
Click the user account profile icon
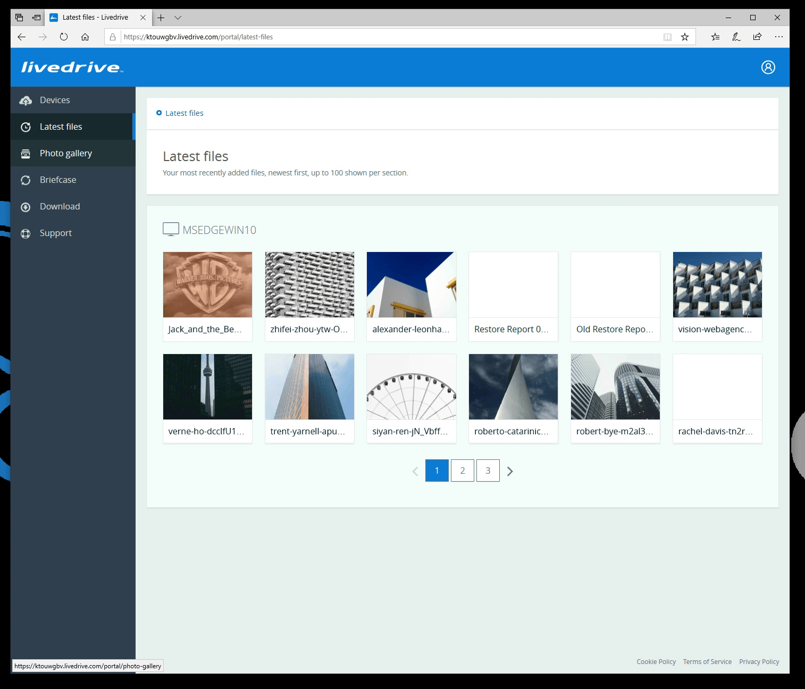point(768,67)
